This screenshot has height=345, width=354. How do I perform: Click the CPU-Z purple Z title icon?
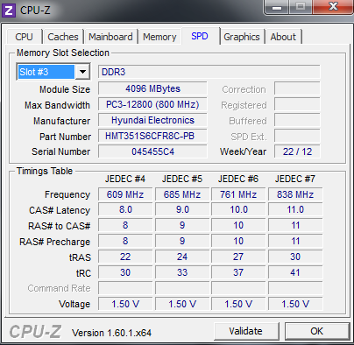[x=9, y=10]
